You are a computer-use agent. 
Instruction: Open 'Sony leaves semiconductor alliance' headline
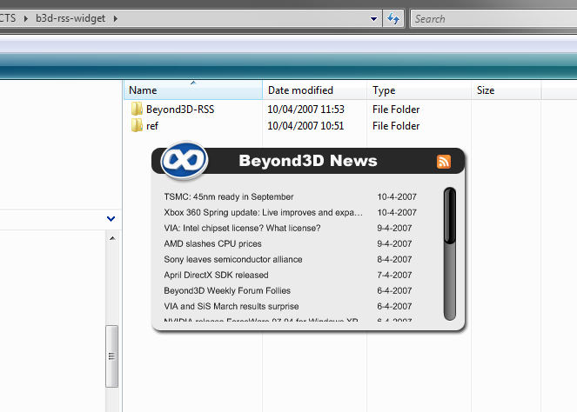coord(233,260)
